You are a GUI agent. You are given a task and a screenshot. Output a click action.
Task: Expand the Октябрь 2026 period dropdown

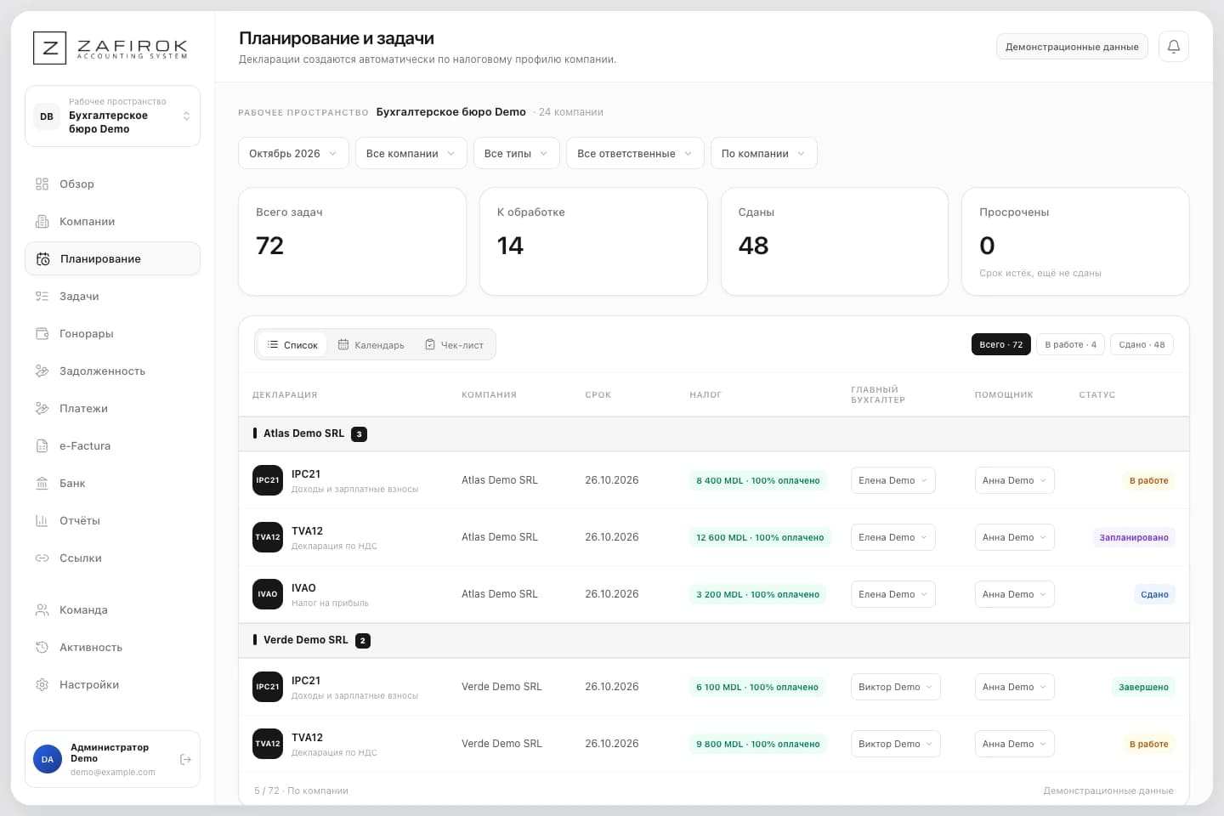293,154
